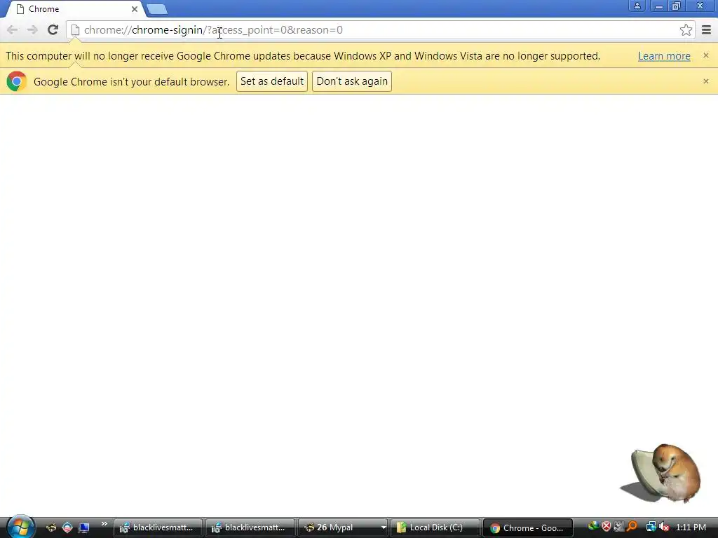Screen dimensions: 718x538
Task: Click the Set as default button
Action: pos(272,81)
